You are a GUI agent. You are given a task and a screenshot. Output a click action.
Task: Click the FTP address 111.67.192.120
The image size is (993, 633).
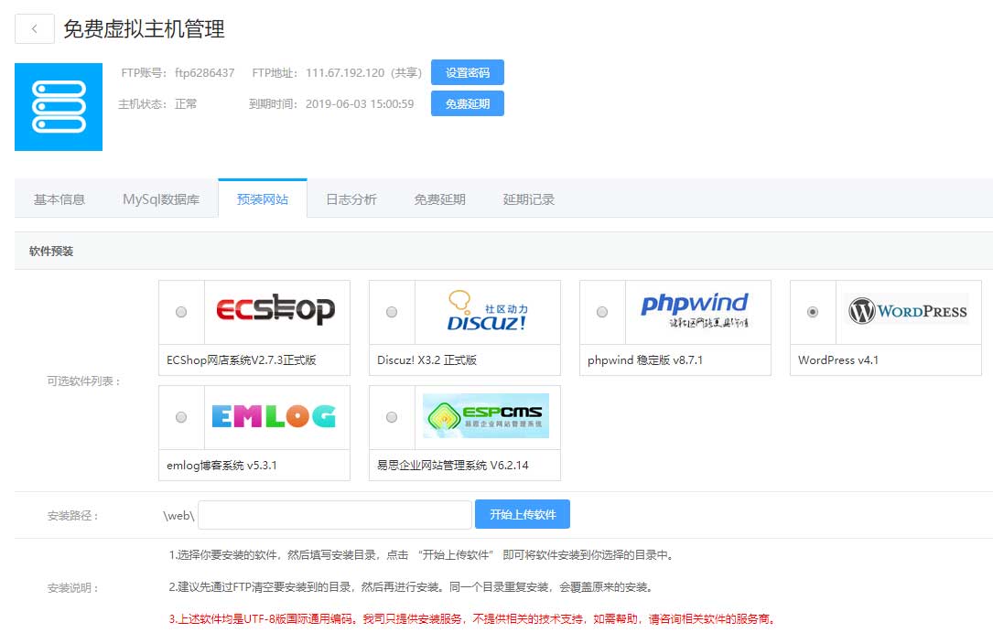click(344, 73)
